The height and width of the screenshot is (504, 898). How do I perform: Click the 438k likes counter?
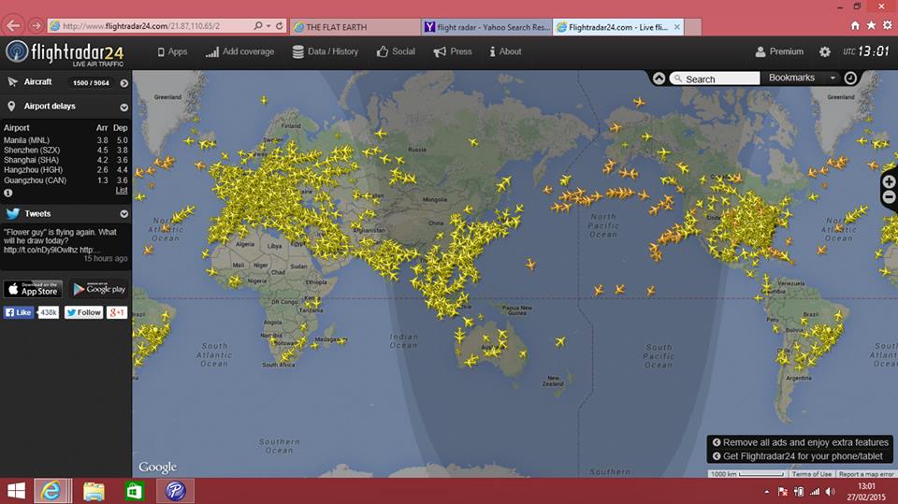coord(48,312)
